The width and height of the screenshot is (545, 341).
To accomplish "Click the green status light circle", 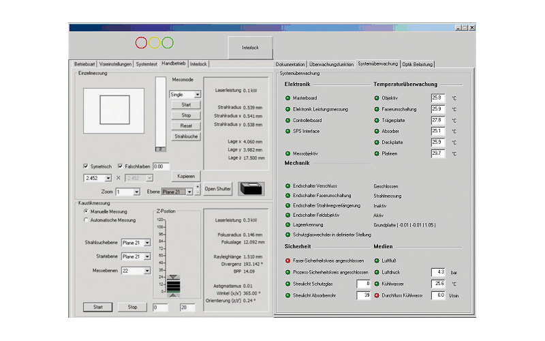I will [x=168, y=43].
